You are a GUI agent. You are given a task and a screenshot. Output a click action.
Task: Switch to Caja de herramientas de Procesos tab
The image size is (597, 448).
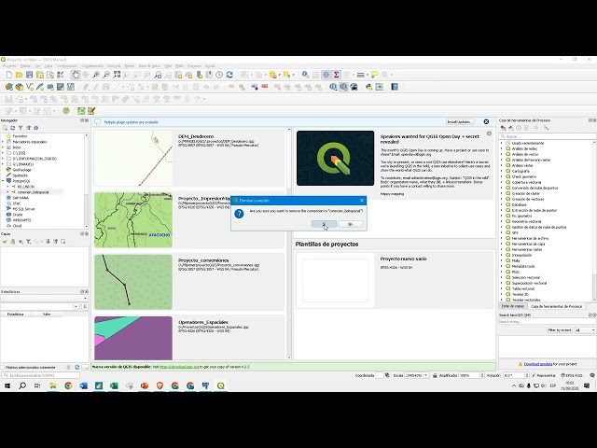[556, 306]
